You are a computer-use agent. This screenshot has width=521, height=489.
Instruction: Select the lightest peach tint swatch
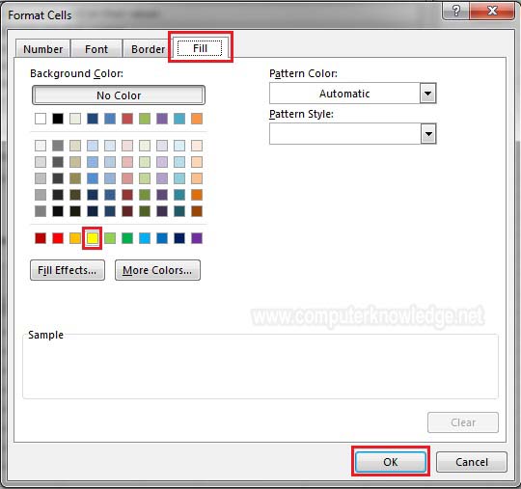tap(197, 146)
